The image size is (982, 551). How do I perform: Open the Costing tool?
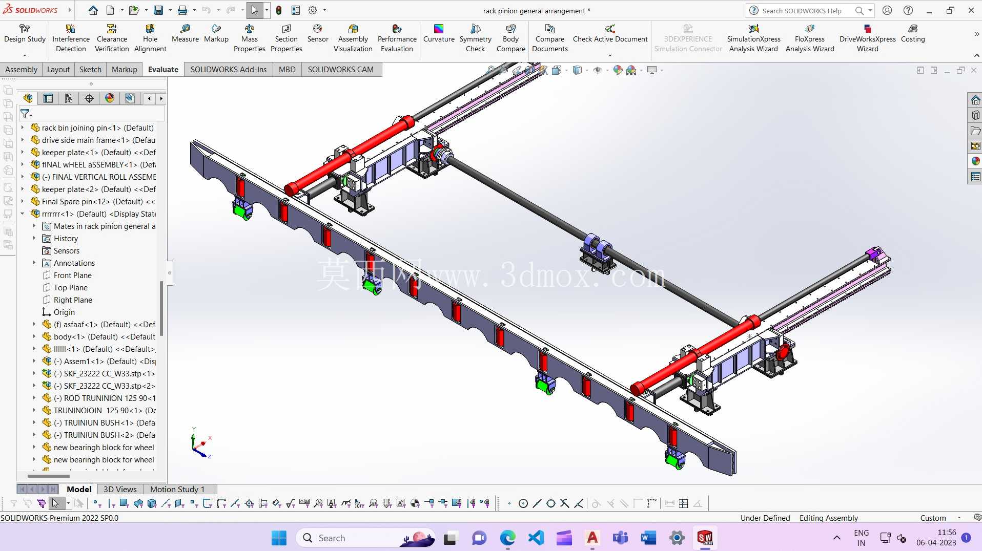(913, 33)
